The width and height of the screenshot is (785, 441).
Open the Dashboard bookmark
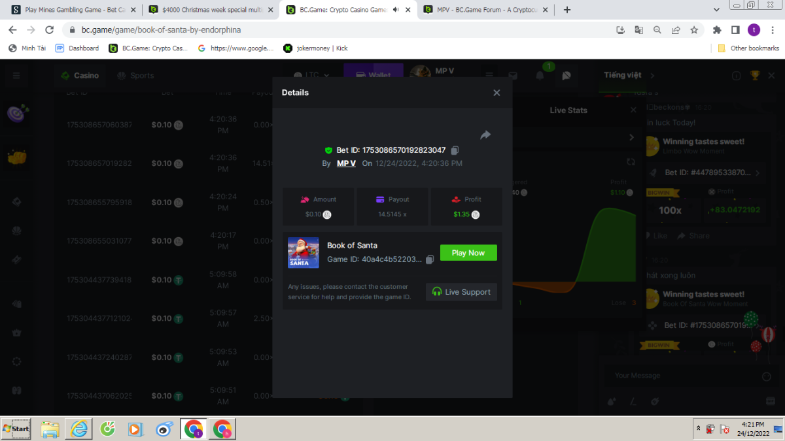77,48
